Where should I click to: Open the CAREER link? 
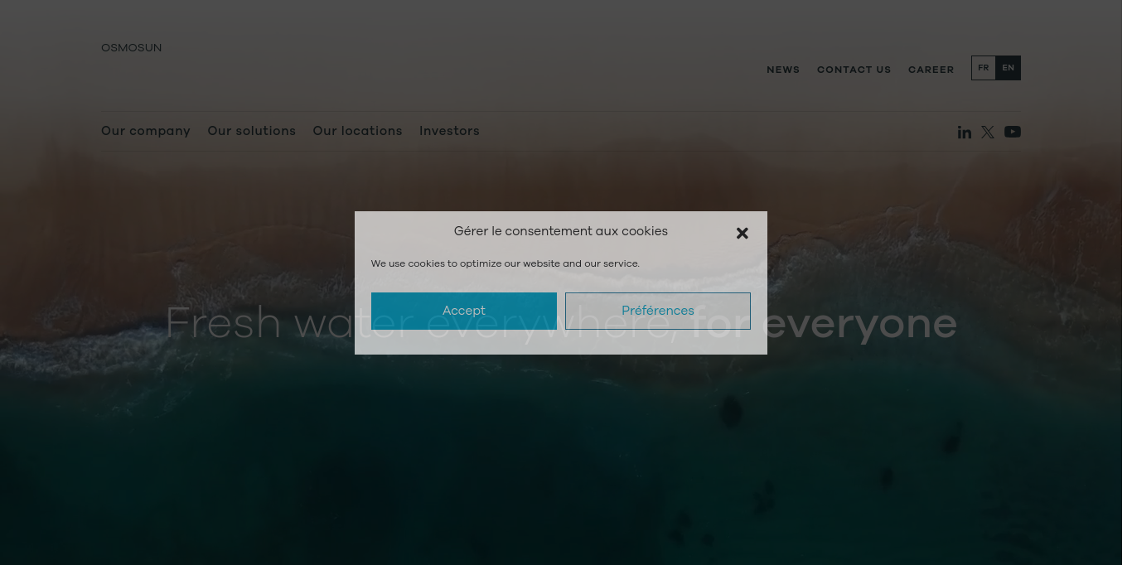tap(931, 70)
